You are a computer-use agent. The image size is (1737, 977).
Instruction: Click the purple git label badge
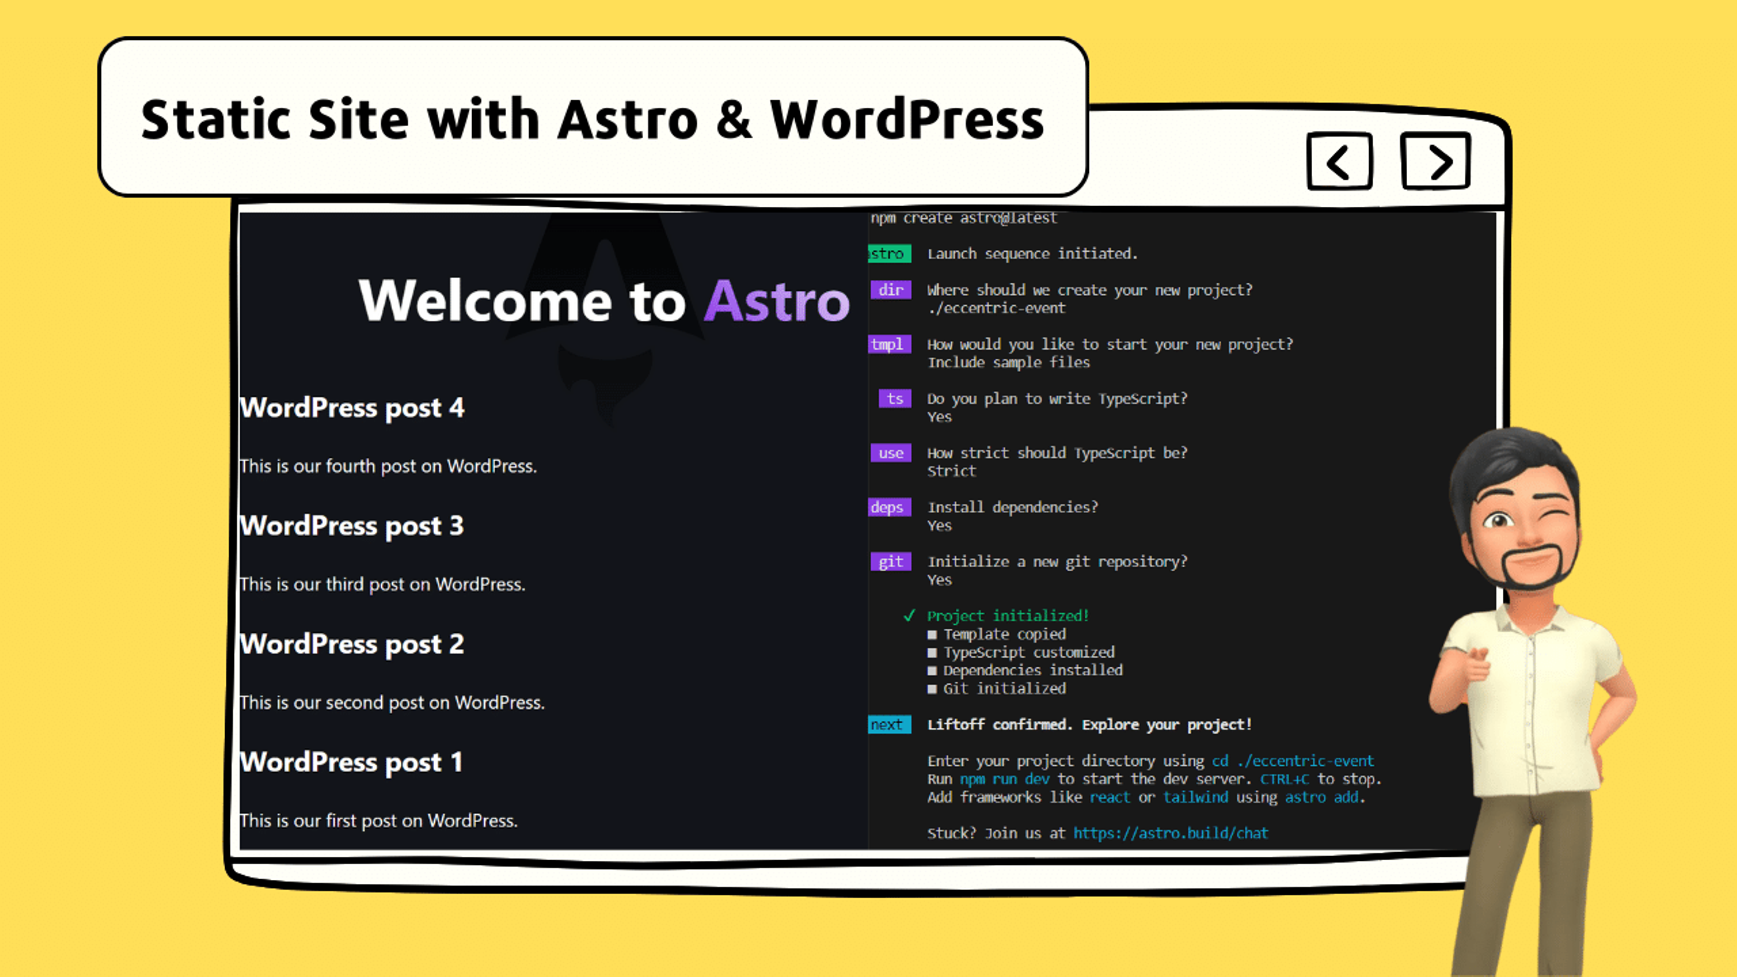pyautogui.click(x=891, y=562)
